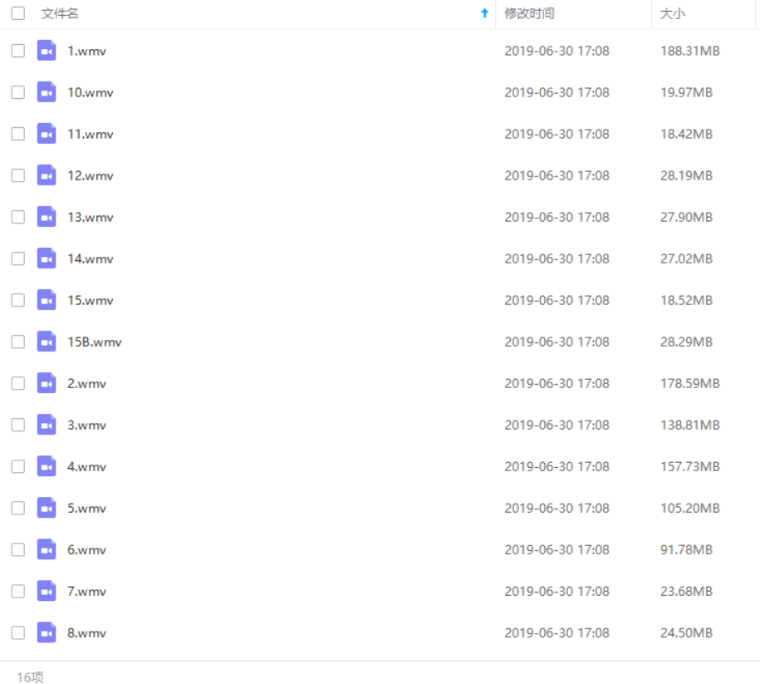Open the file name 13.wmv
The width and height of the screenshot is (760, 684).
[x=91, y=217]
